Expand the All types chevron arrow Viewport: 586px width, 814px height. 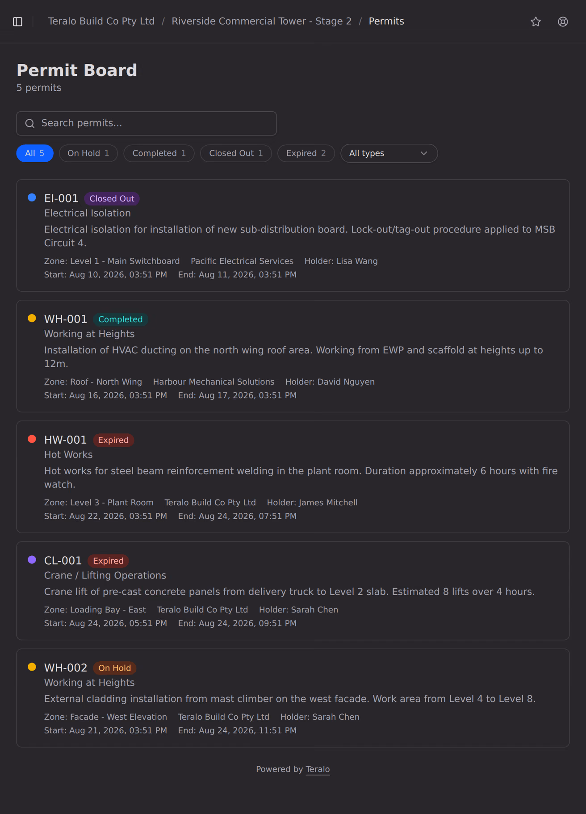tap(424, 153)
